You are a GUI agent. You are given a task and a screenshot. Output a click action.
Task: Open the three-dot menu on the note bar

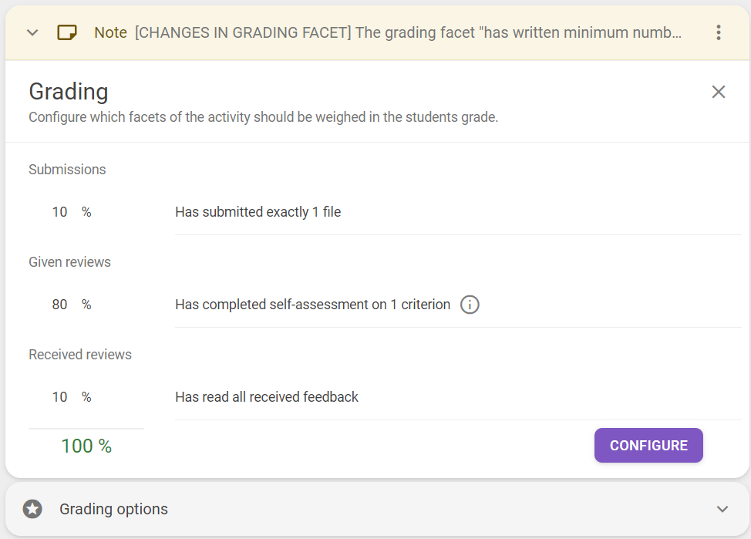(x=719, y=32)
